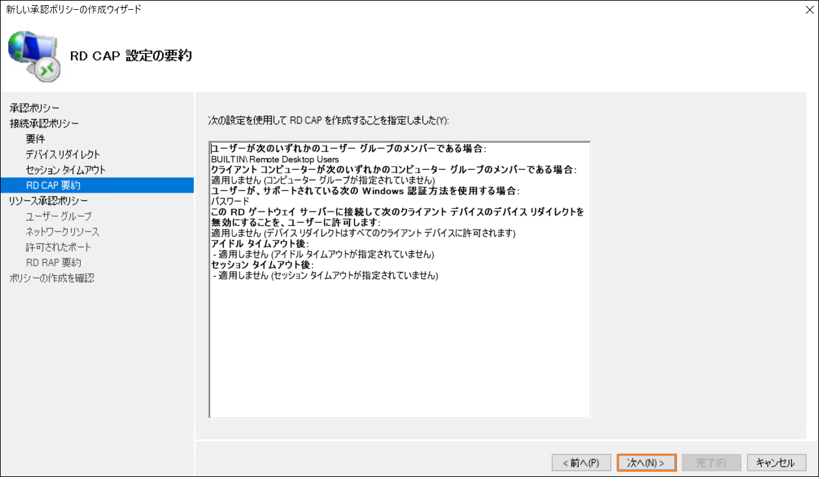Click the パスワード line in summary

pos(230,201)
